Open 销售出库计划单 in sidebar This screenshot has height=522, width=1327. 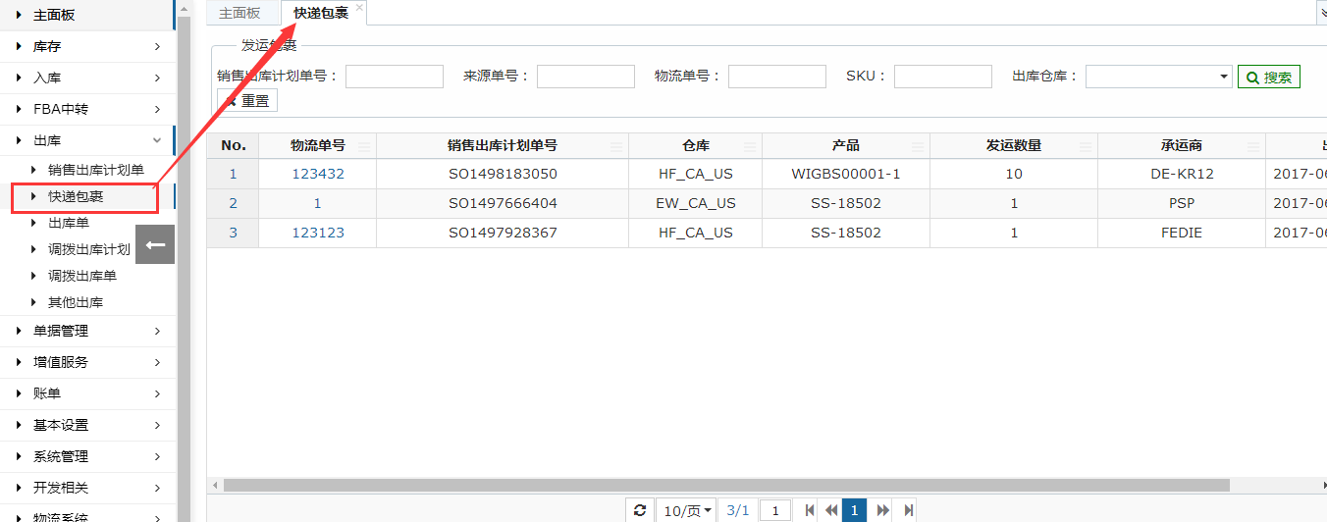click(x=96, y=170)
